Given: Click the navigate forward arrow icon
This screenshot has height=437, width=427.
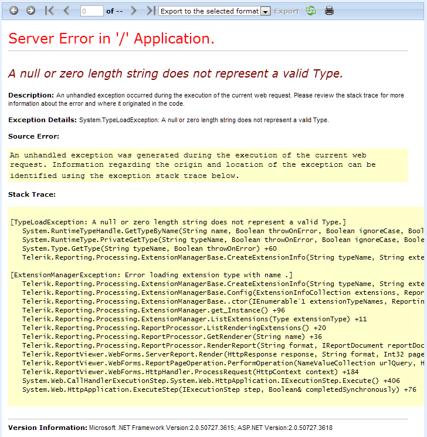Looking at the screenshot, I should 30,11.
